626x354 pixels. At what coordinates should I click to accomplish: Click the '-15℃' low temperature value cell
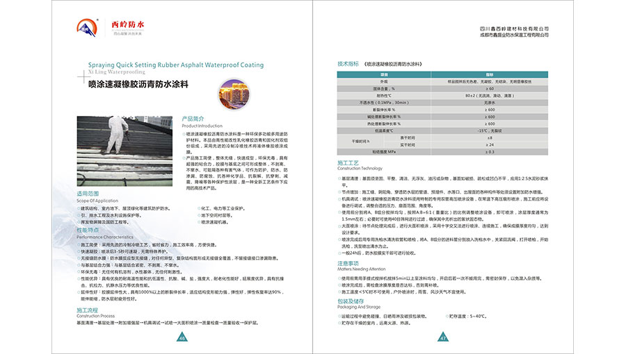tap(490, 130)
